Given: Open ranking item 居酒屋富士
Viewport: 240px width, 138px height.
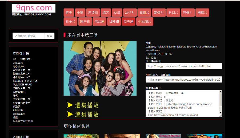Looking at the screenshot, I should tap(19, 114).
